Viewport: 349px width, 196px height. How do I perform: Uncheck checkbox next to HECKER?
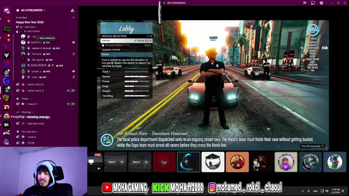[x=302, y=56]
